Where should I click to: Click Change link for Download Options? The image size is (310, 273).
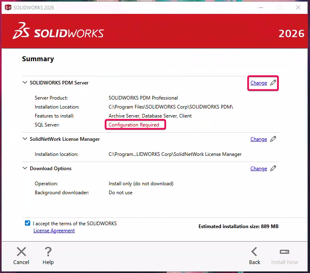click(x=259, y=169)
